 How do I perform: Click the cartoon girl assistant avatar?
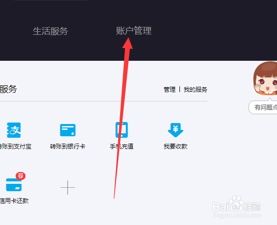click(265, 78)
